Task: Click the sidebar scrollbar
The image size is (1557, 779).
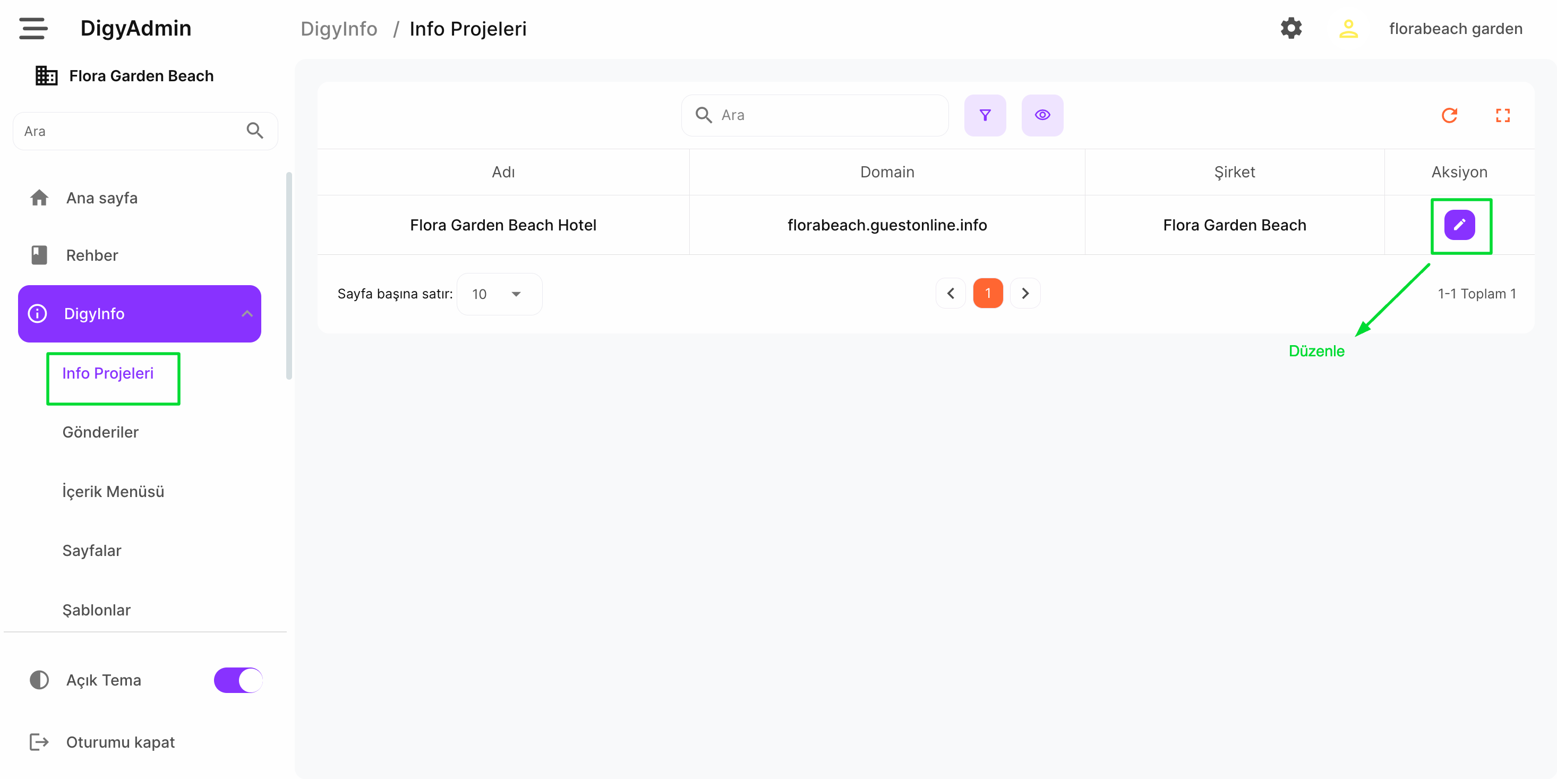Action: pyautogui.click(x=289, y=276)
